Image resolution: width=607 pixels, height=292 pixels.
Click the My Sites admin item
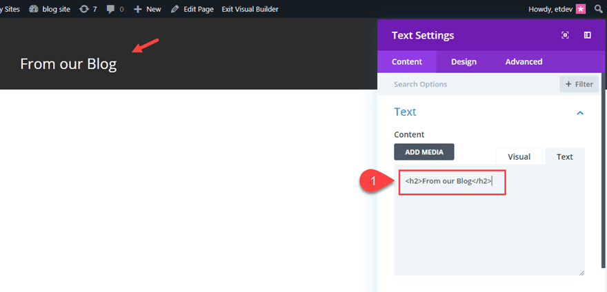[10, 9]
